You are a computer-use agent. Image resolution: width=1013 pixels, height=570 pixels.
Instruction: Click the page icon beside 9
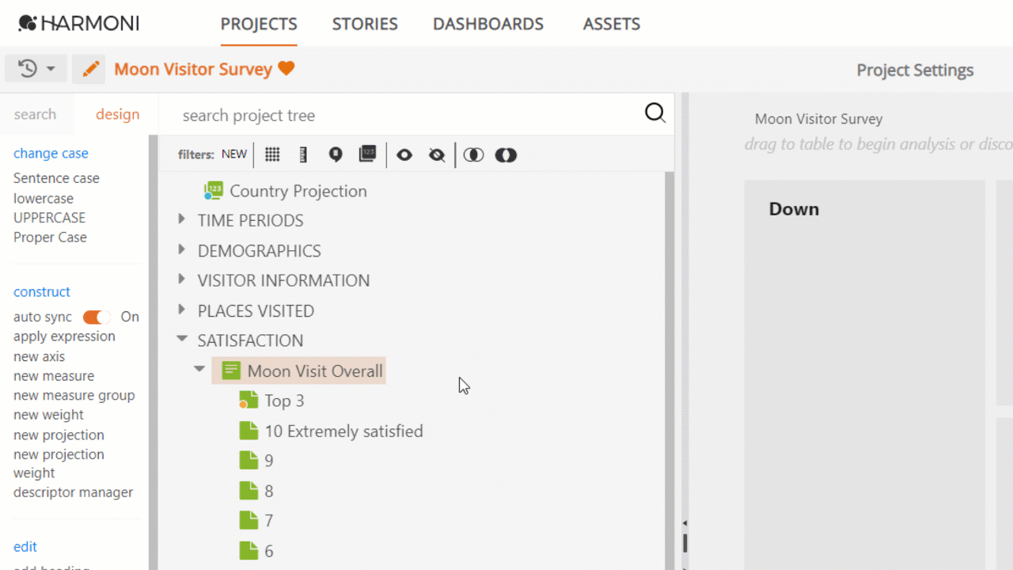pyautogui.click(x=249, y=461)
